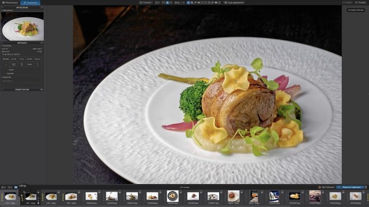Open the zoom level dropdown arrow
The image size is (369, 207).
pyautogui.click(x=183, y=2)
